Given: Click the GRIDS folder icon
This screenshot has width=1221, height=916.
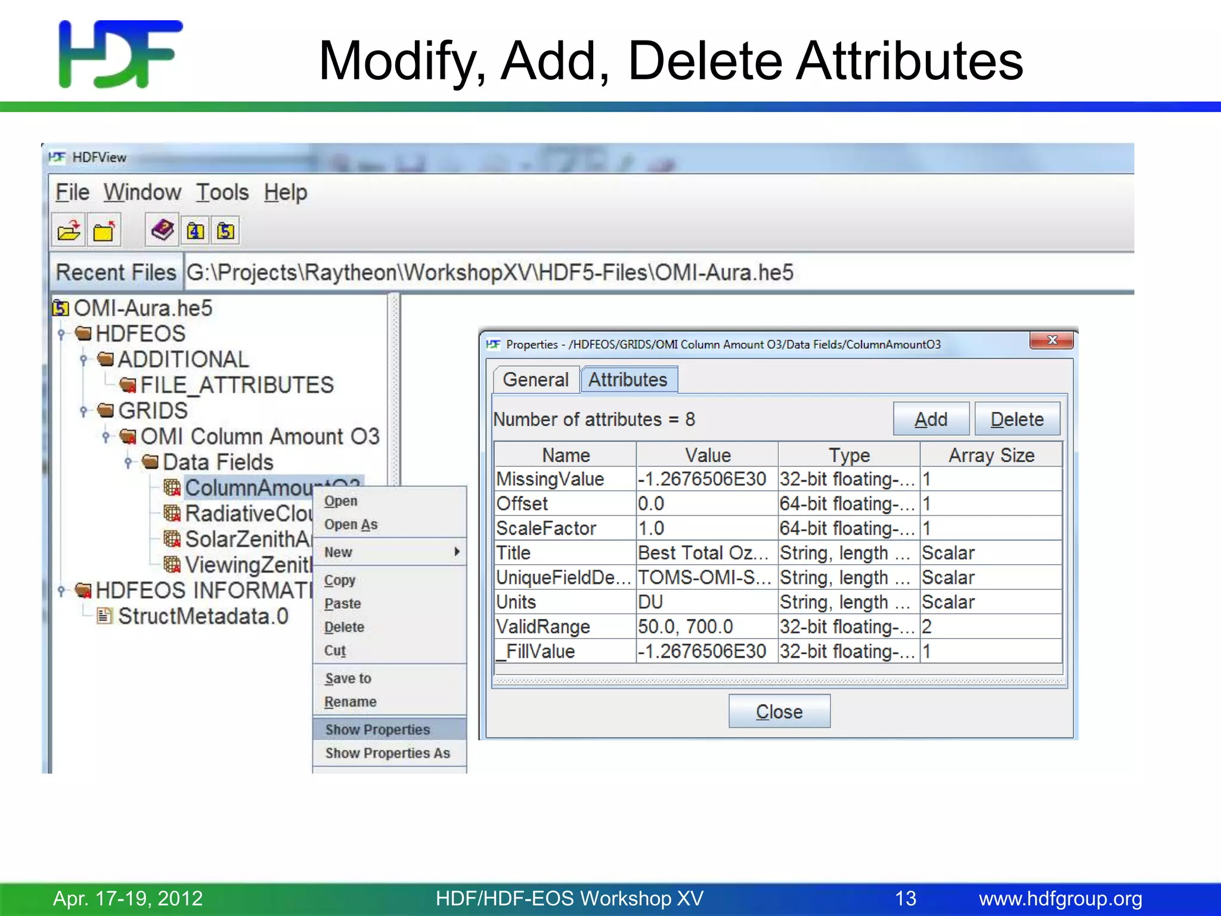Looking at the screenshot, I should 106,411.
